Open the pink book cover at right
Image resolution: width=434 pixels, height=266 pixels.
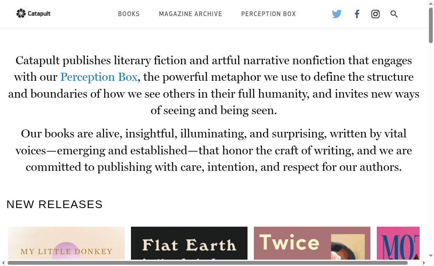398,243
